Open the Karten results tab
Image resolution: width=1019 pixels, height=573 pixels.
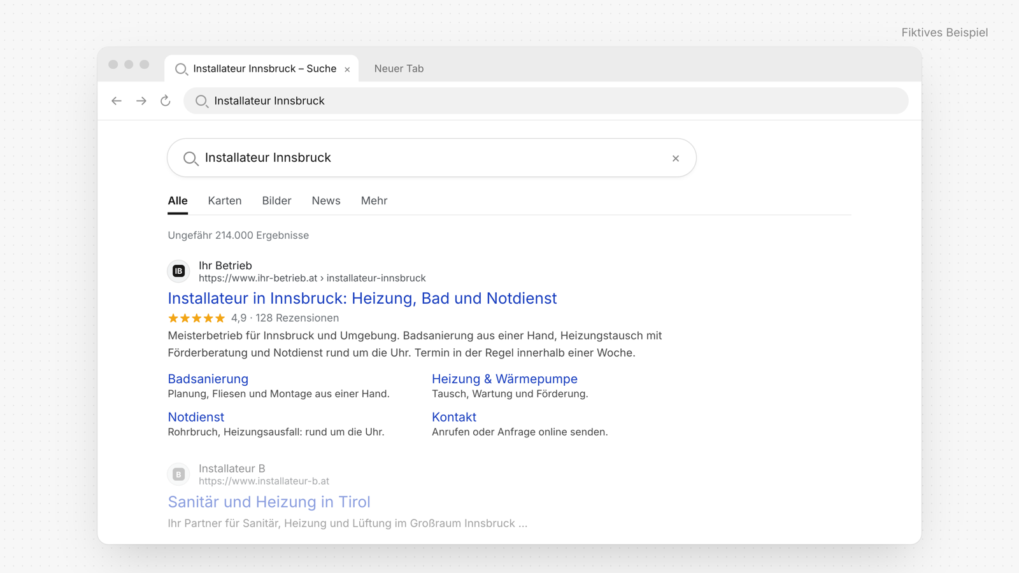(225, 201)
